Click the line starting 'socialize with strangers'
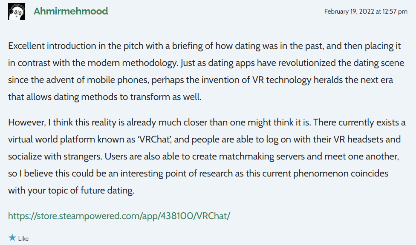This screenshot has height=245, width=416. pos(203,157)
